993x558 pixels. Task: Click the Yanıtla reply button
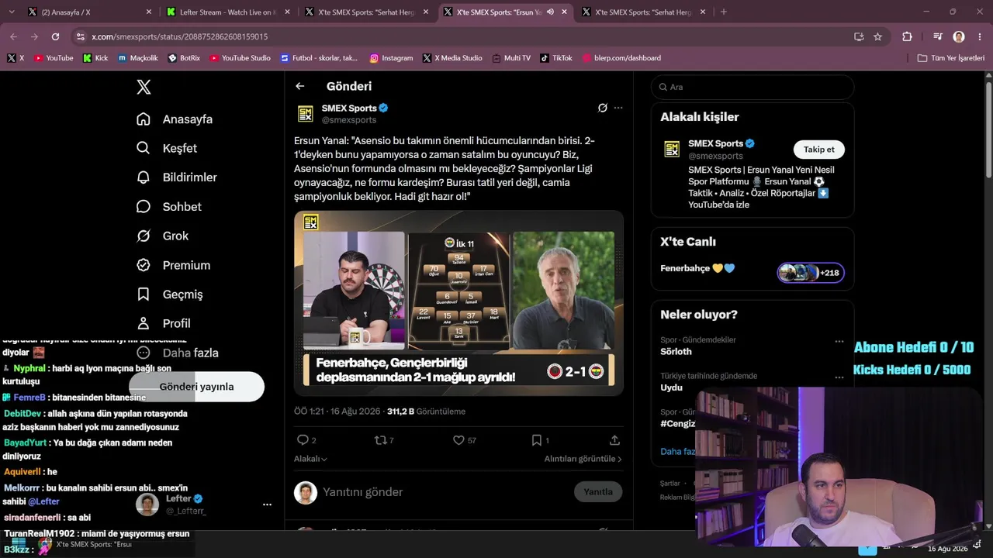(598, 492)
